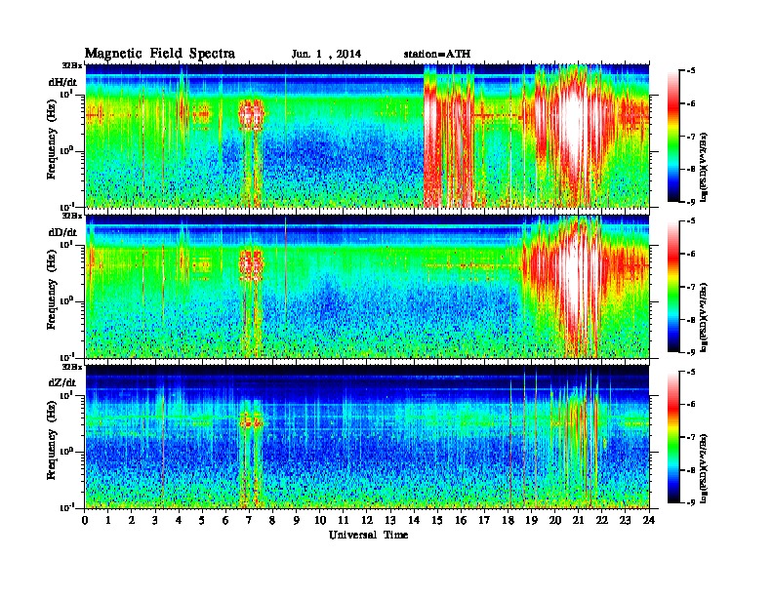Click the dZ/dt spectrogram plot area
773x597 pixels.
pyautogui.click(x=367, y=437)
